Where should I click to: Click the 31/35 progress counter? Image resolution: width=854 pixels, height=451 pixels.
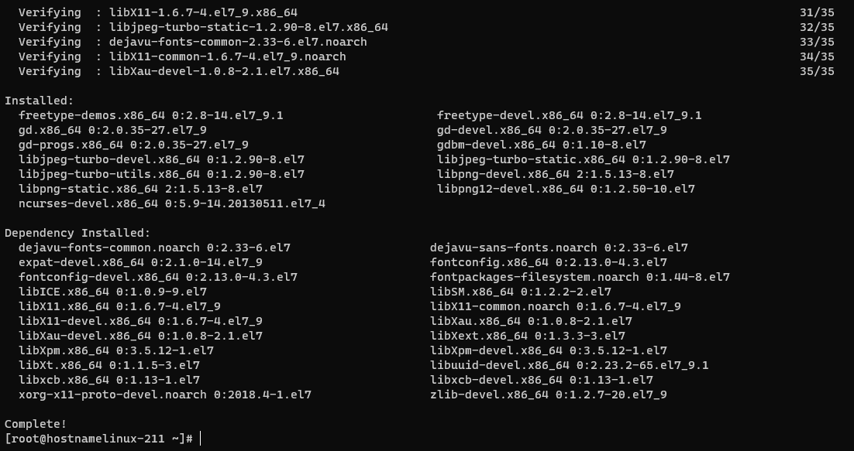click(817, 12)
